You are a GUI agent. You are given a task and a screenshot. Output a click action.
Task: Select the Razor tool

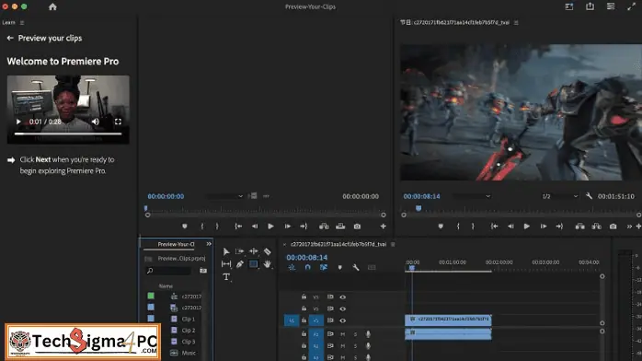268,251
